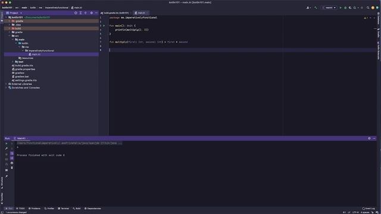
Task: Expand External Libraries node
Action: [6, 84]
